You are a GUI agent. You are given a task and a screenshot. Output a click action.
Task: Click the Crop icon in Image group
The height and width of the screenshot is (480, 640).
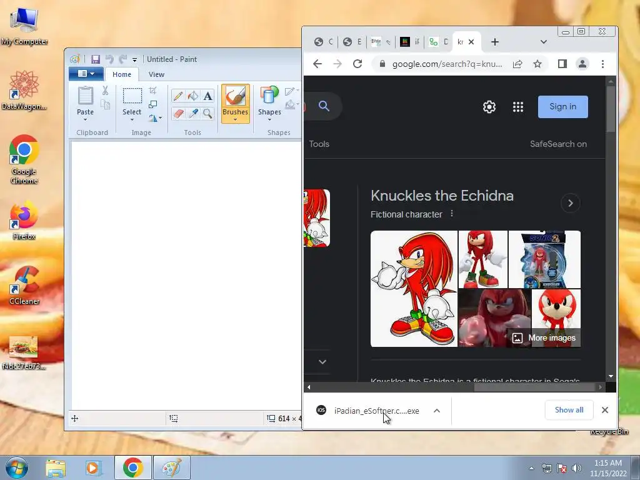pyautogui.click(x=153, y=90)
